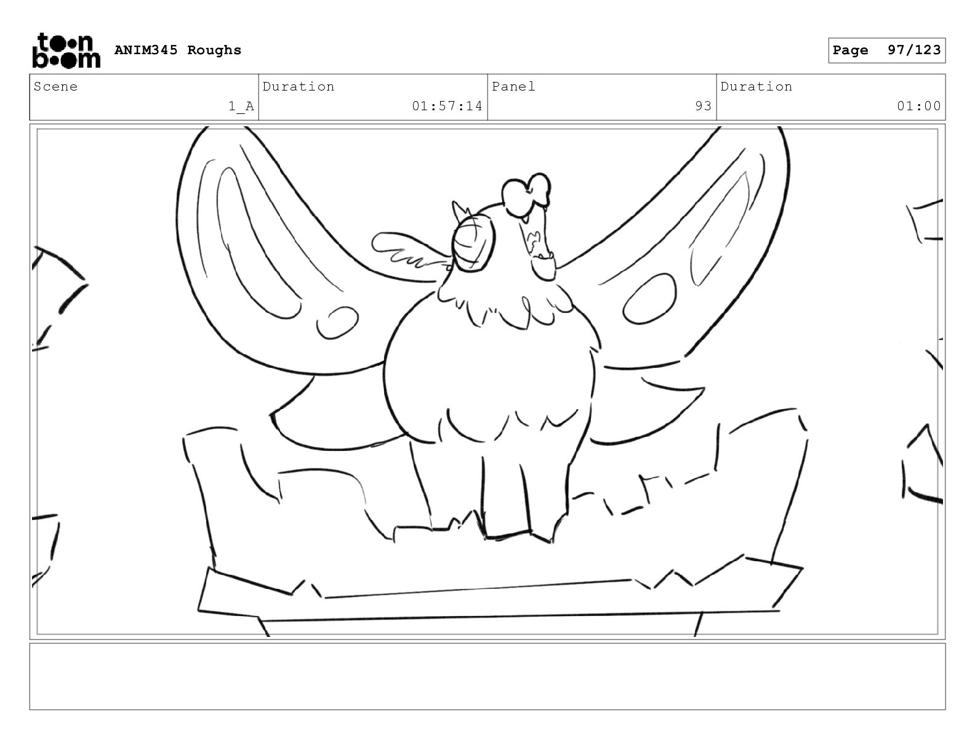Click the Toon Boom logo

[66, 51]
